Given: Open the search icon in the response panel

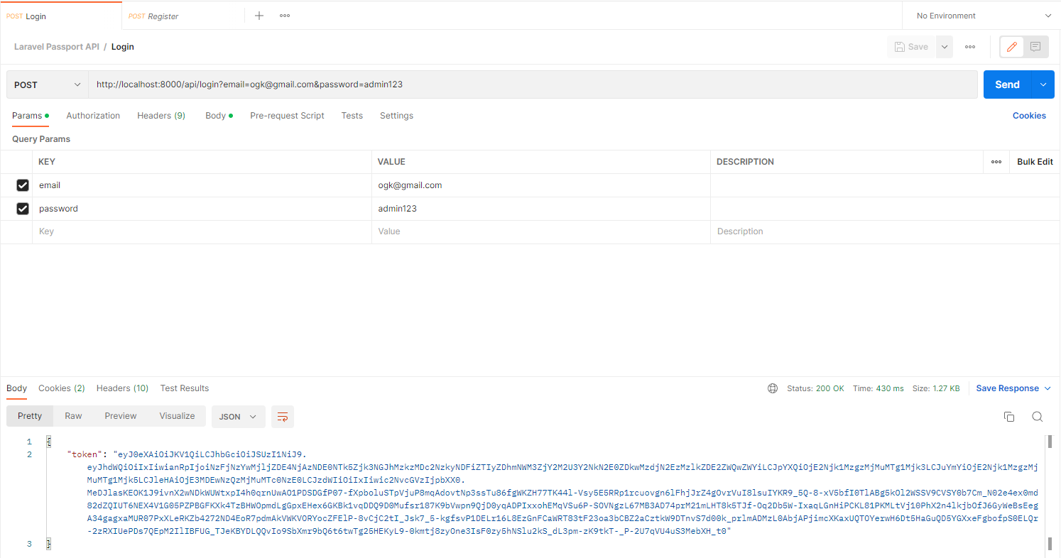Looking at the screenshot, I should tap(1038, 417).
